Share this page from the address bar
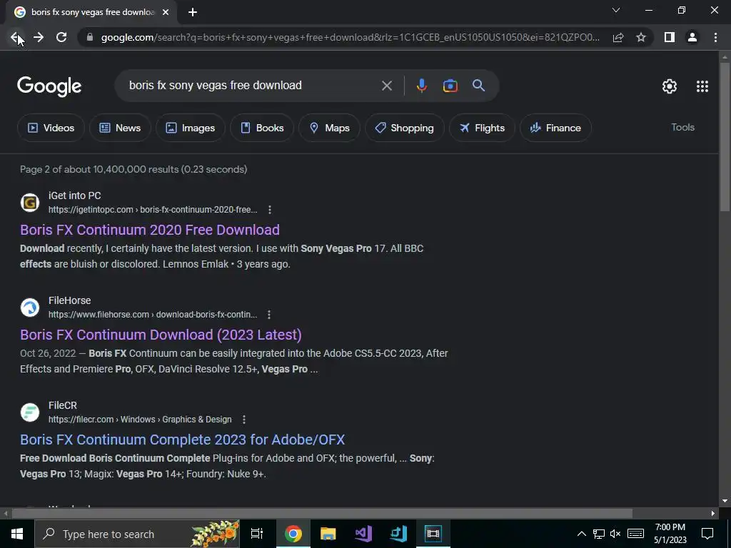The height and width of the screenshot is (548, 731). tap(618, 37)
